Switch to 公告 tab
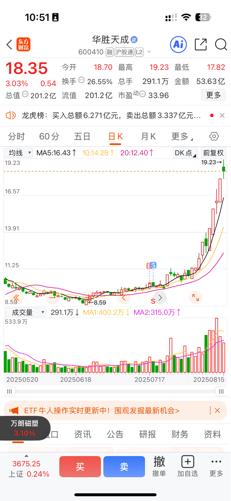 pyautogui.click(x=115, y=434)
